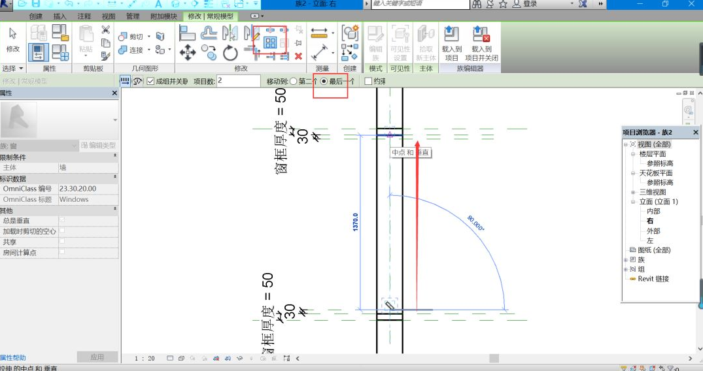This screenshot has width=703, height=371.
Task: Click the 1 : 20 view scale button
Action: click(145, 358)
